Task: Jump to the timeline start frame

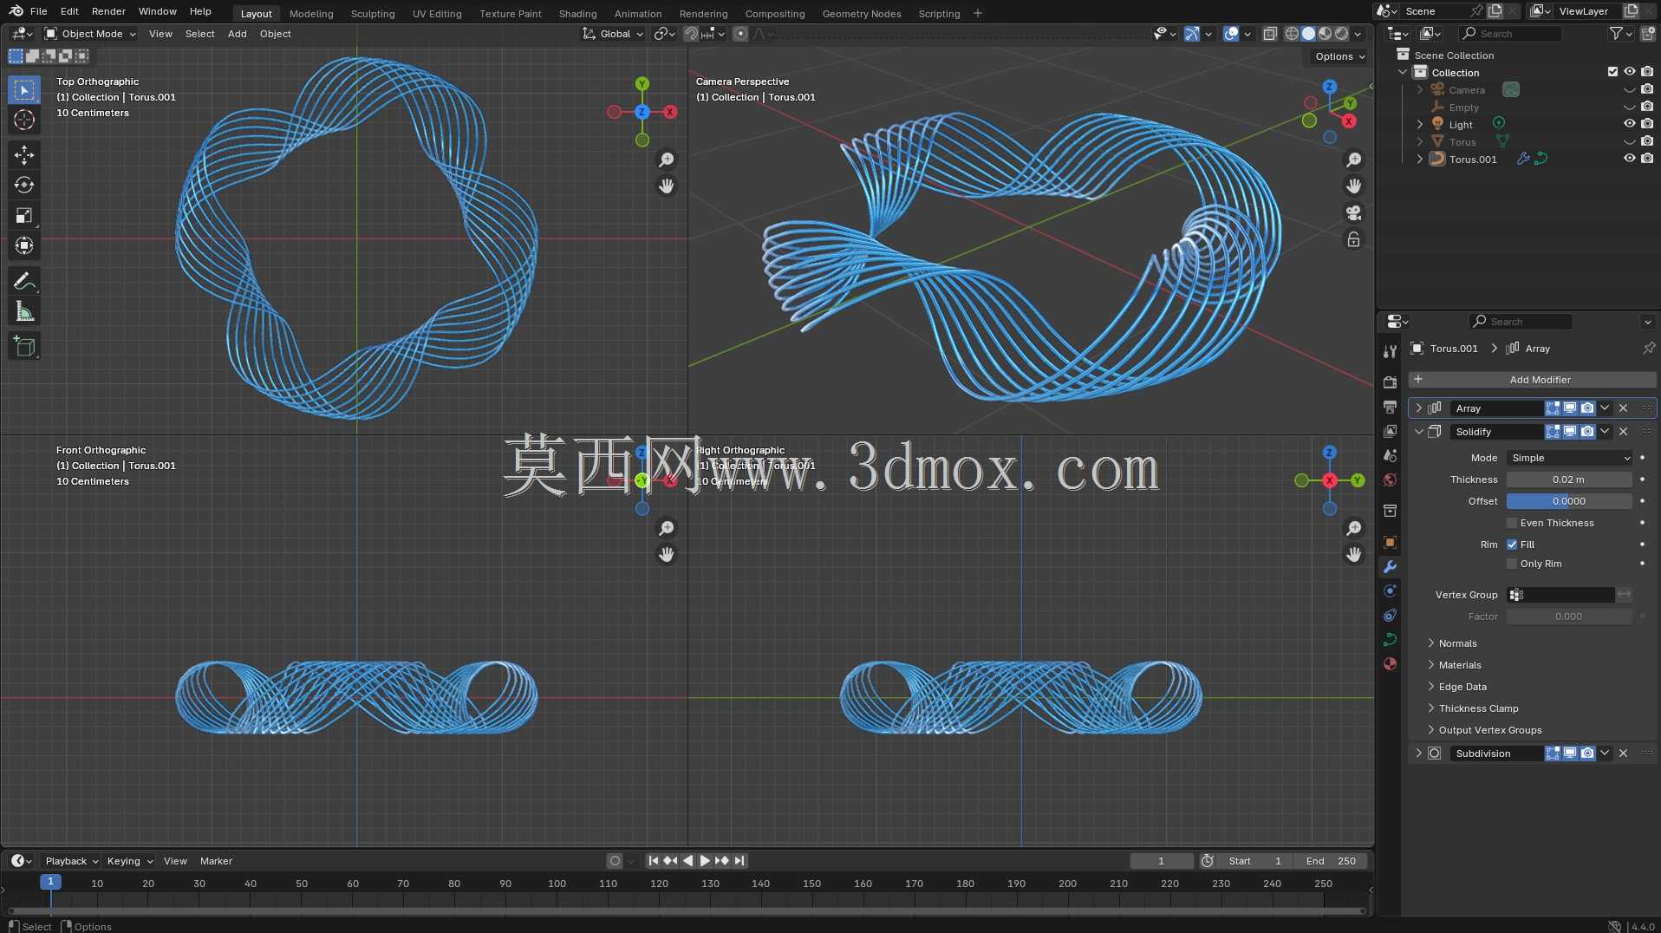Action: [654, 861]
